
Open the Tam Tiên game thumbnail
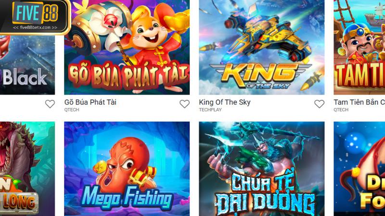pyautogui.click(x=359, y=47)
